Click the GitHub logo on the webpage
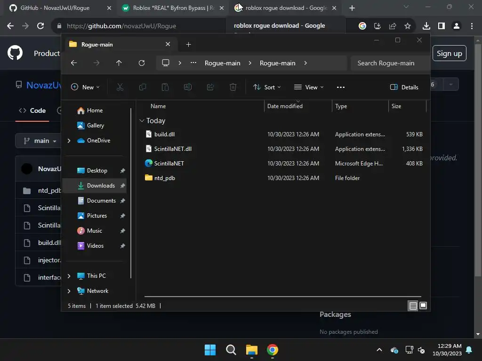 [x=15, y=53]
